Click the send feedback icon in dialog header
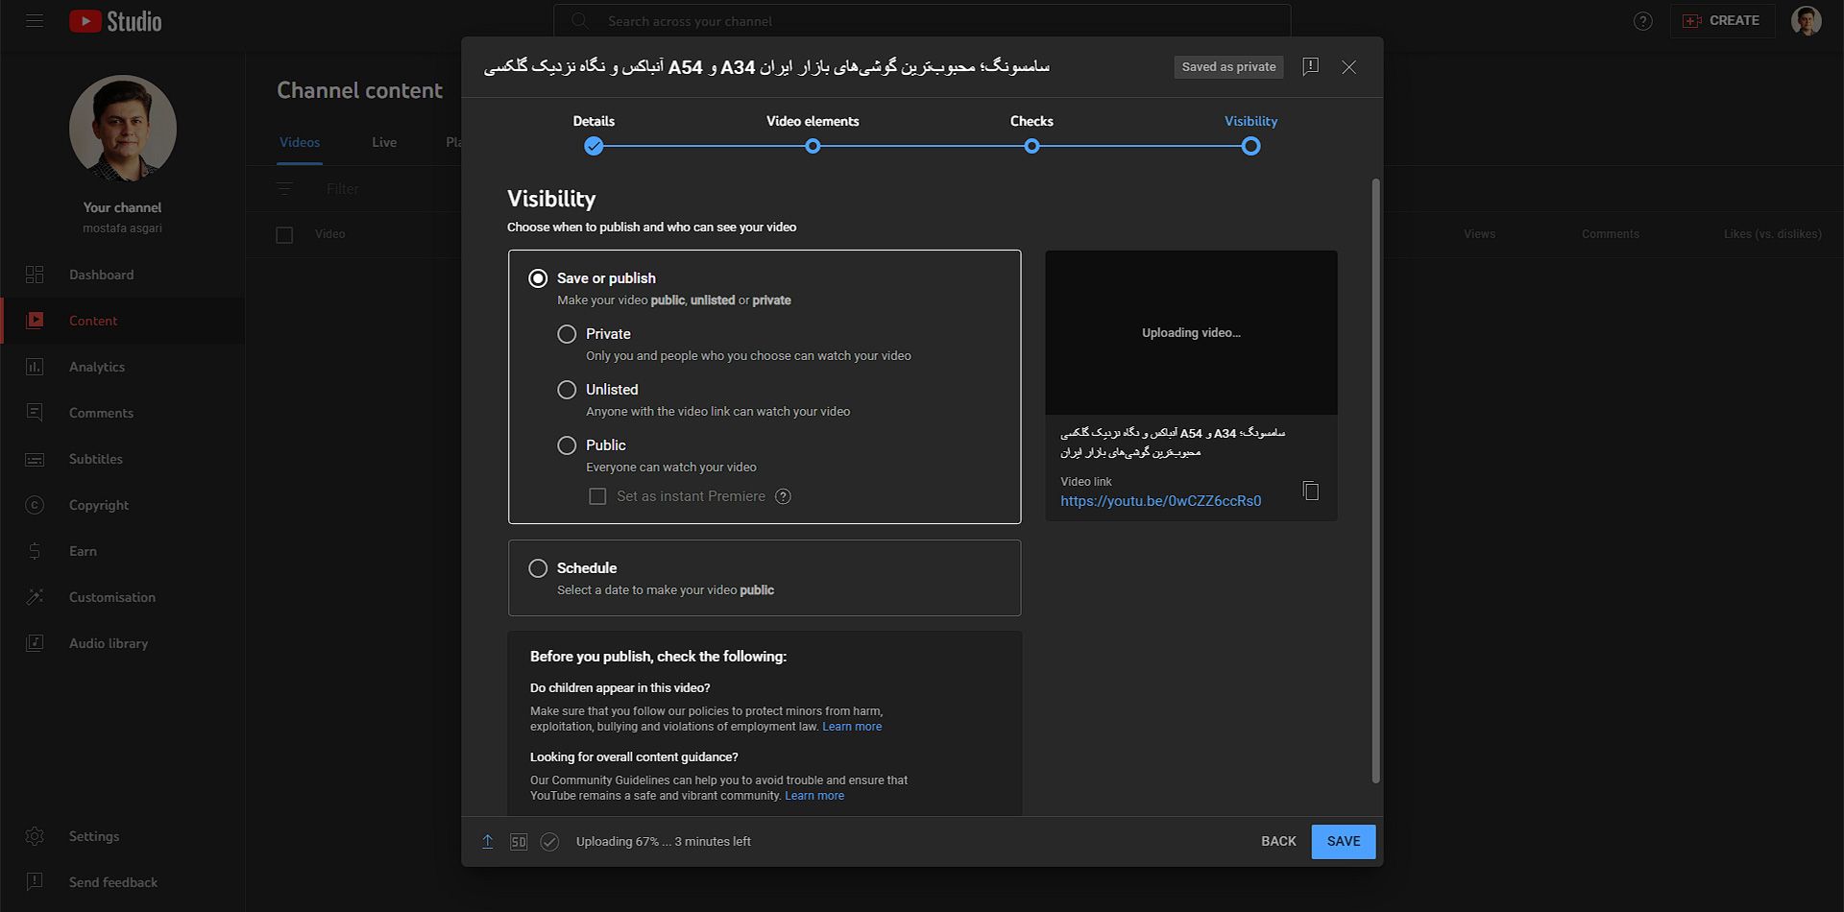This screenshot has width=1844, height=912. (x=1310, y=66)
